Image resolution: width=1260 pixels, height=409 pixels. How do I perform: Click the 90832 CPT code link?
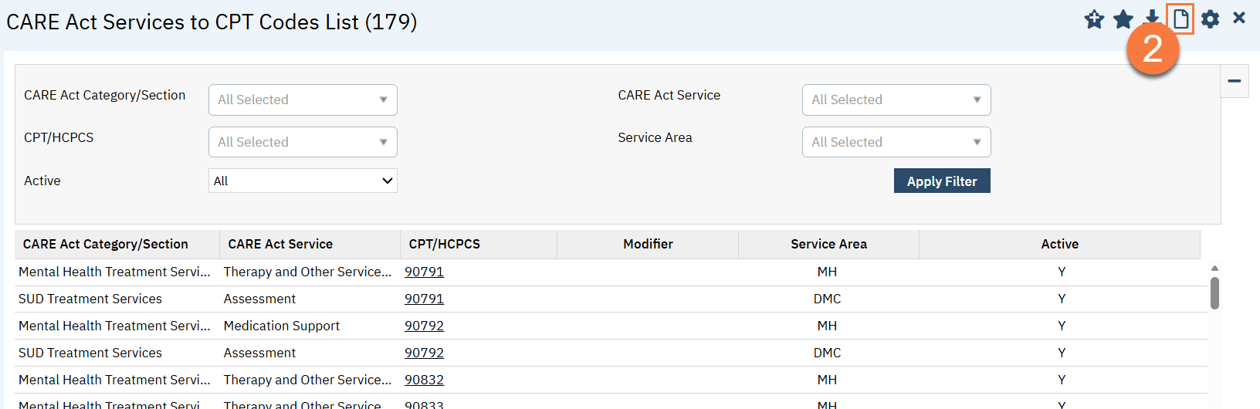[x=424, y=380]
